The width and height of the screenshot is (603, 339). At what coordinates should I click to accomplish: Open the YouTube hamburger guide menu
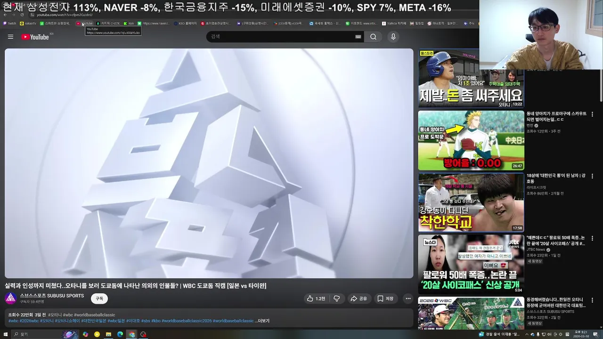tap(10, 37)
